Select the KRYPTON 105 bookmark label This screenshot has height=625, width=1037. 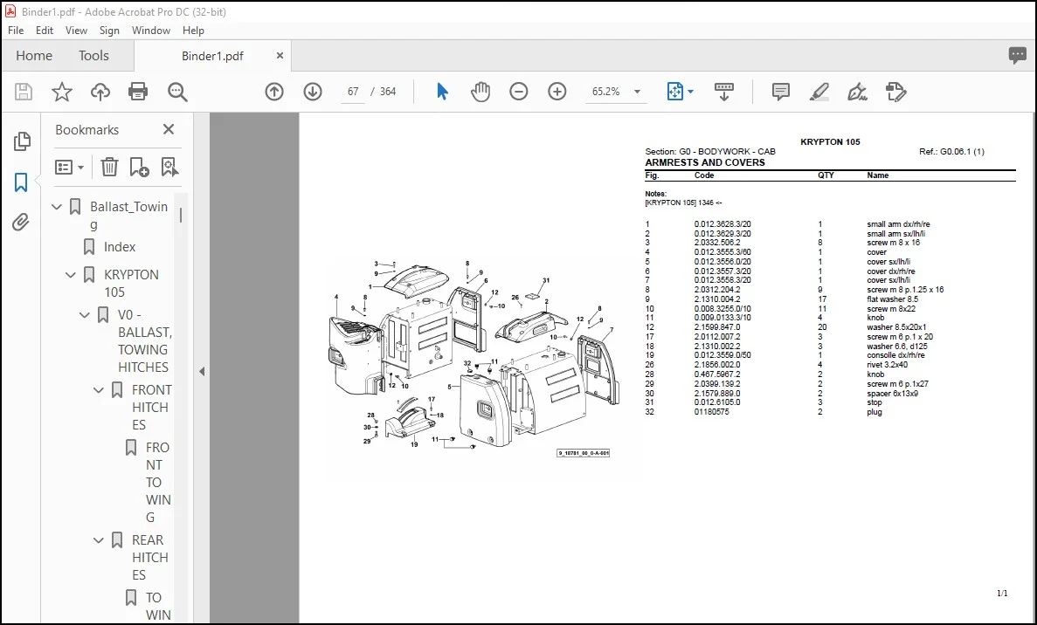(131, 284)
